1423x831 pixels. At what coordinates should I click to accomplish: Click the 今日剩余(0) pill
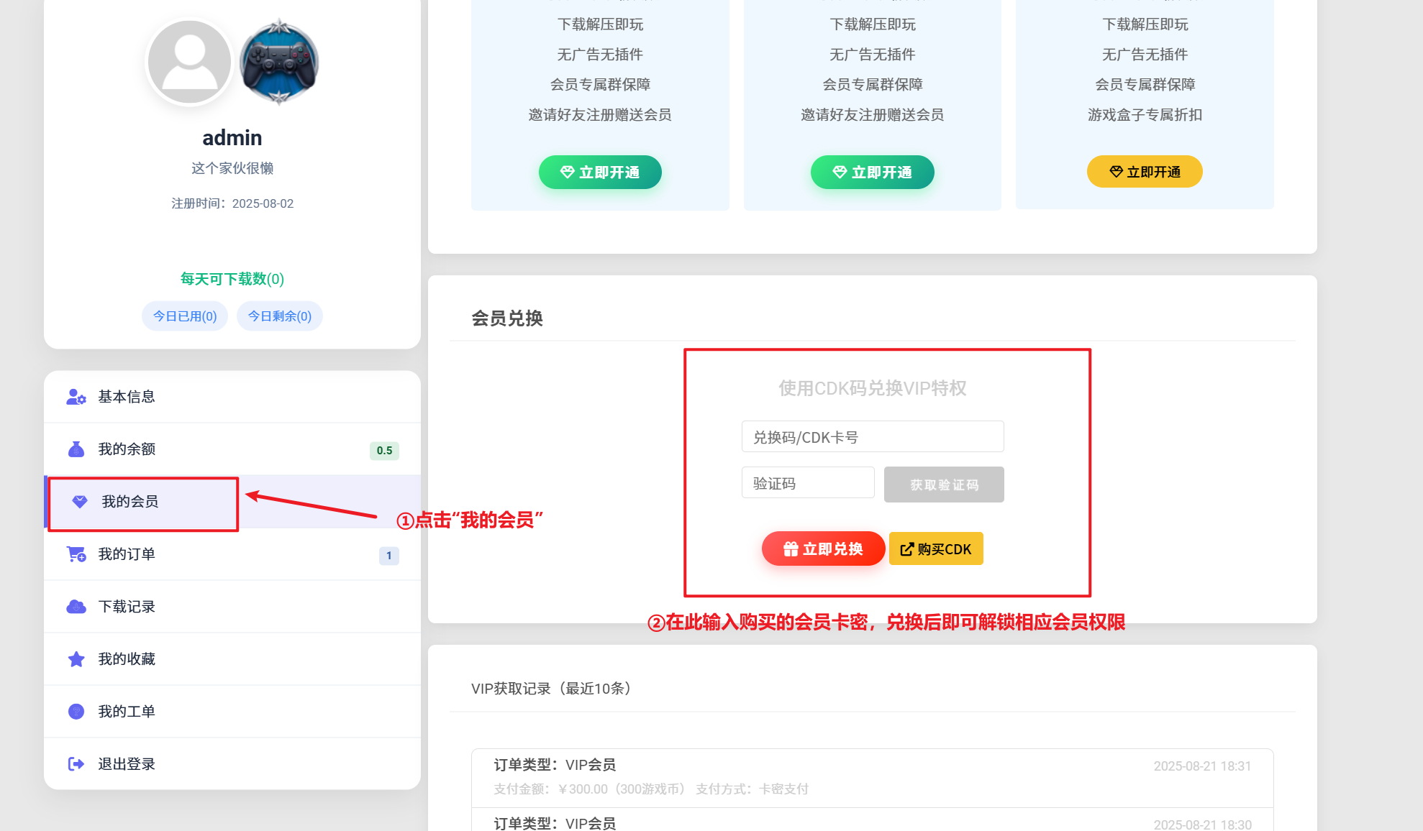tap(280, 316)
